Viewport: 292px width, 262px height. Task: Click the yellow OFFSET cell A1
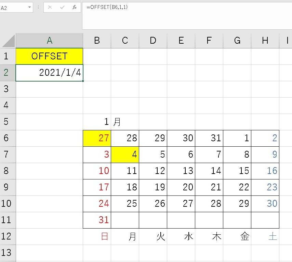[x=49, y=56]
